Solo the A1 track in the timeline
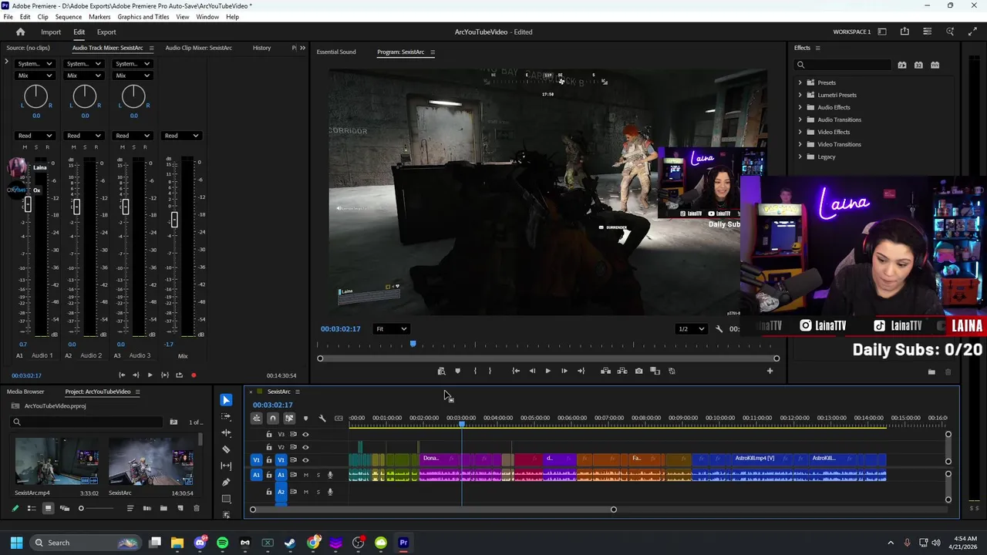987x555 pixels. [x=318, y=475]
